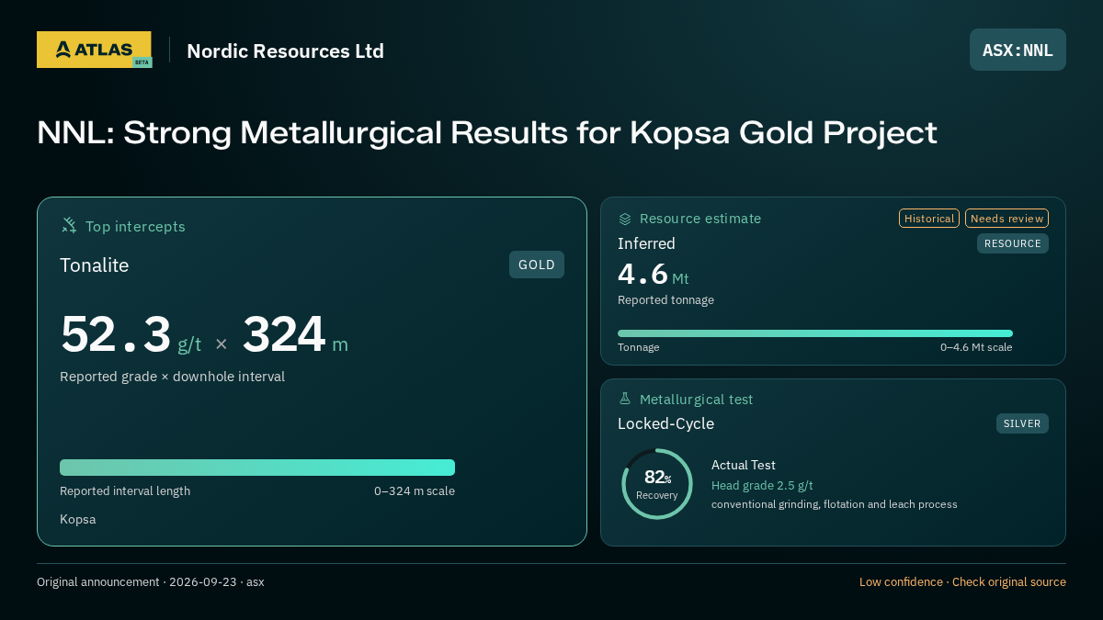Click the RESOURCE tag
The height and width of the screenshot is (620, 1103).
(1013, 243)
